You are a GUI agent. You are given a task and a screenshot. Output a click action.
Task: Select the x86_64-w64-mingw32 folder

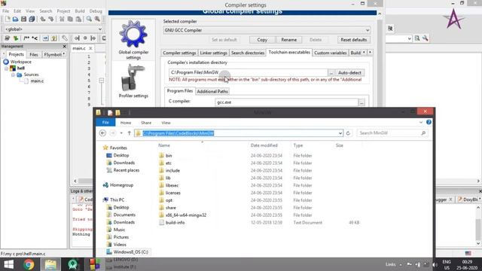[186, 215]
